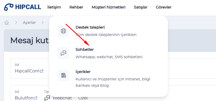Open the HipcallCom inbox link
Screen dimensions: 216x101
click(27, 71)
